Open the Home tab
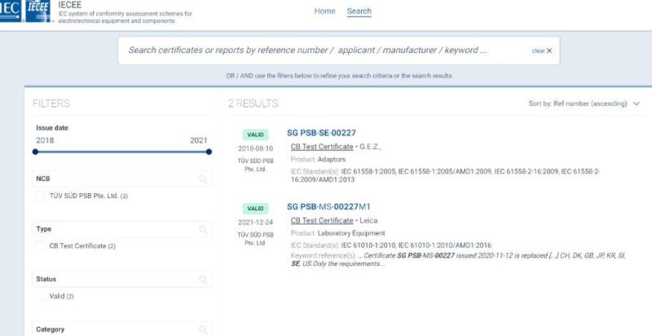The width and height of the screenshot is (652, 336). click(x=324, y=11)
